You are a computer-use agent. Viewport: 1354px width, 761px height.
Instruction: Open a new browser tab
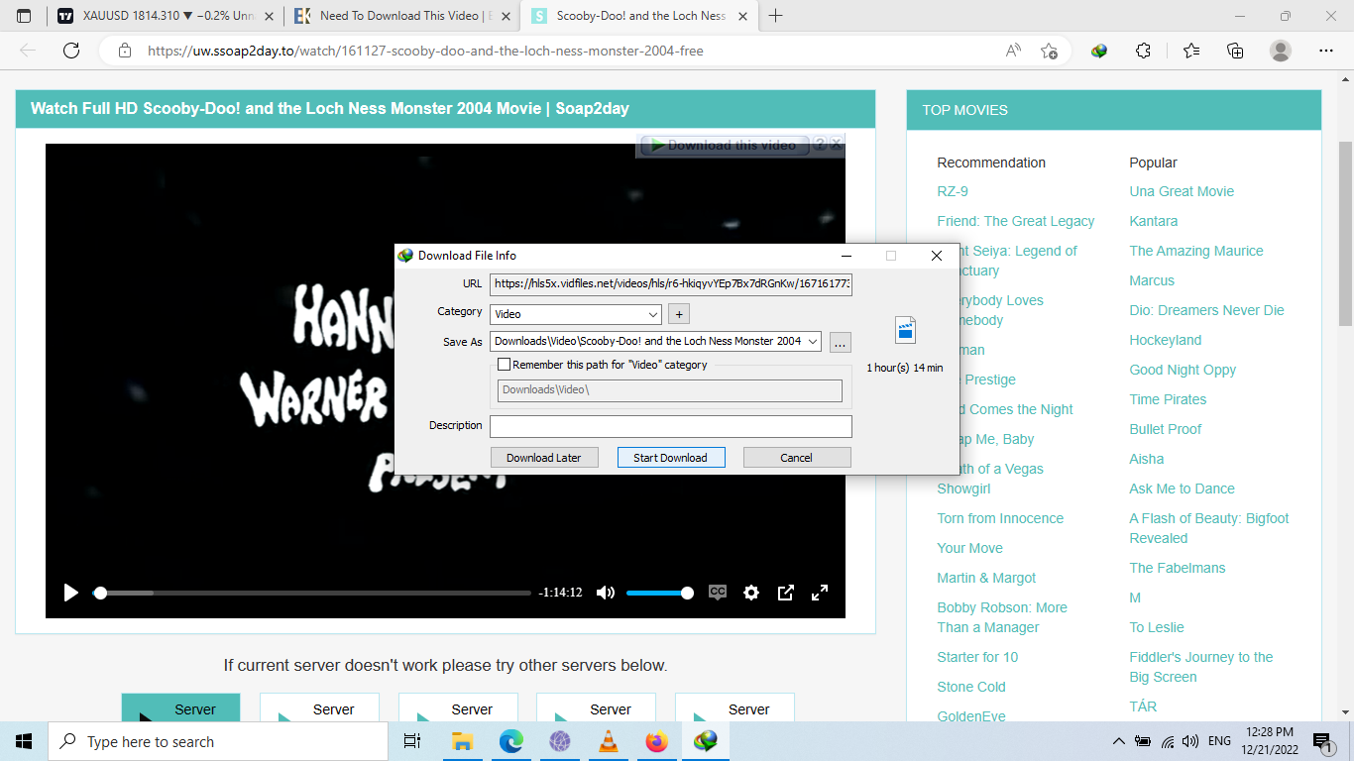pyautogui.click(x=776, y=16)
